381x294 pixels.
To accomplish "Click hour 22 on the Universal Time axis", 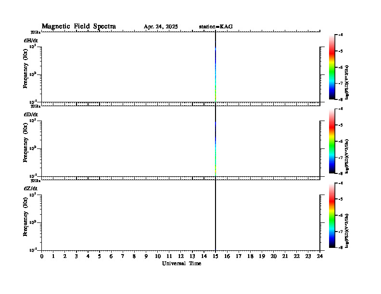I will click(x=297, y=256).
